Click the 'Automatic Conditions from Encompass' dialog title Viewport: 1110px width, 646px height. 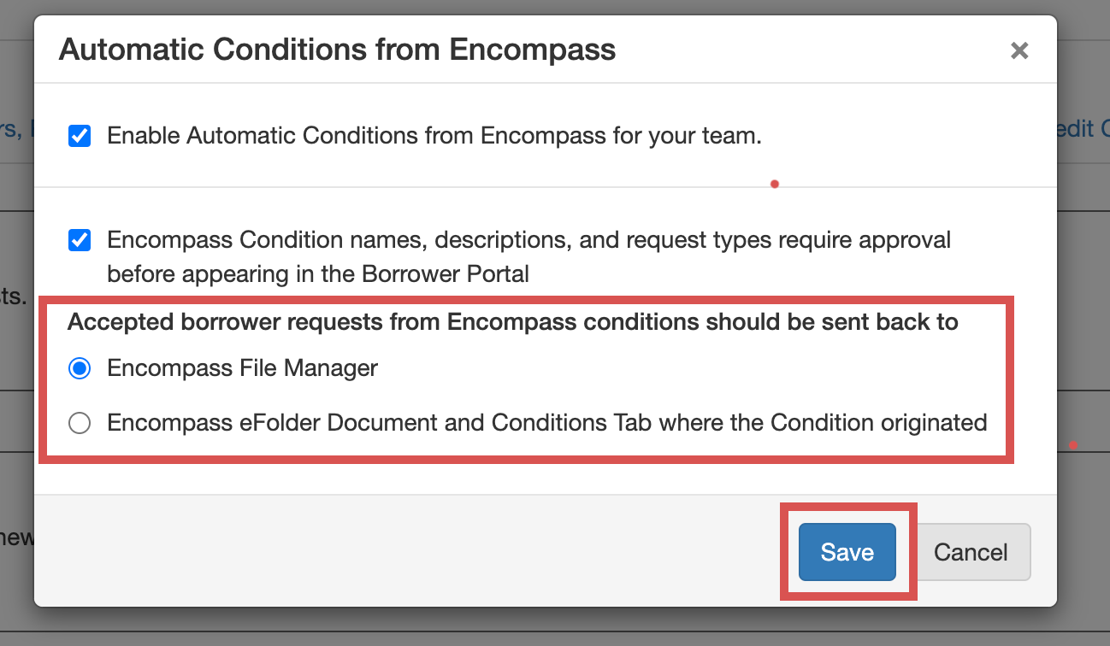[x=337, y=50]
